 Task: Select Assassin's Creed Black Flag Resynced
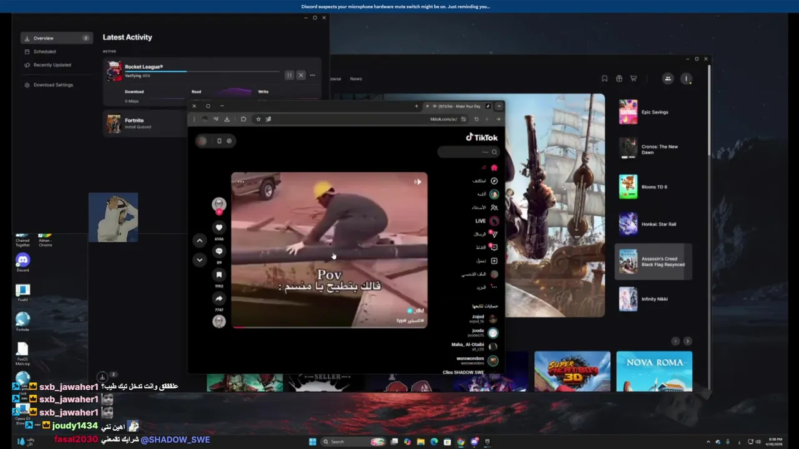point(654,262)
